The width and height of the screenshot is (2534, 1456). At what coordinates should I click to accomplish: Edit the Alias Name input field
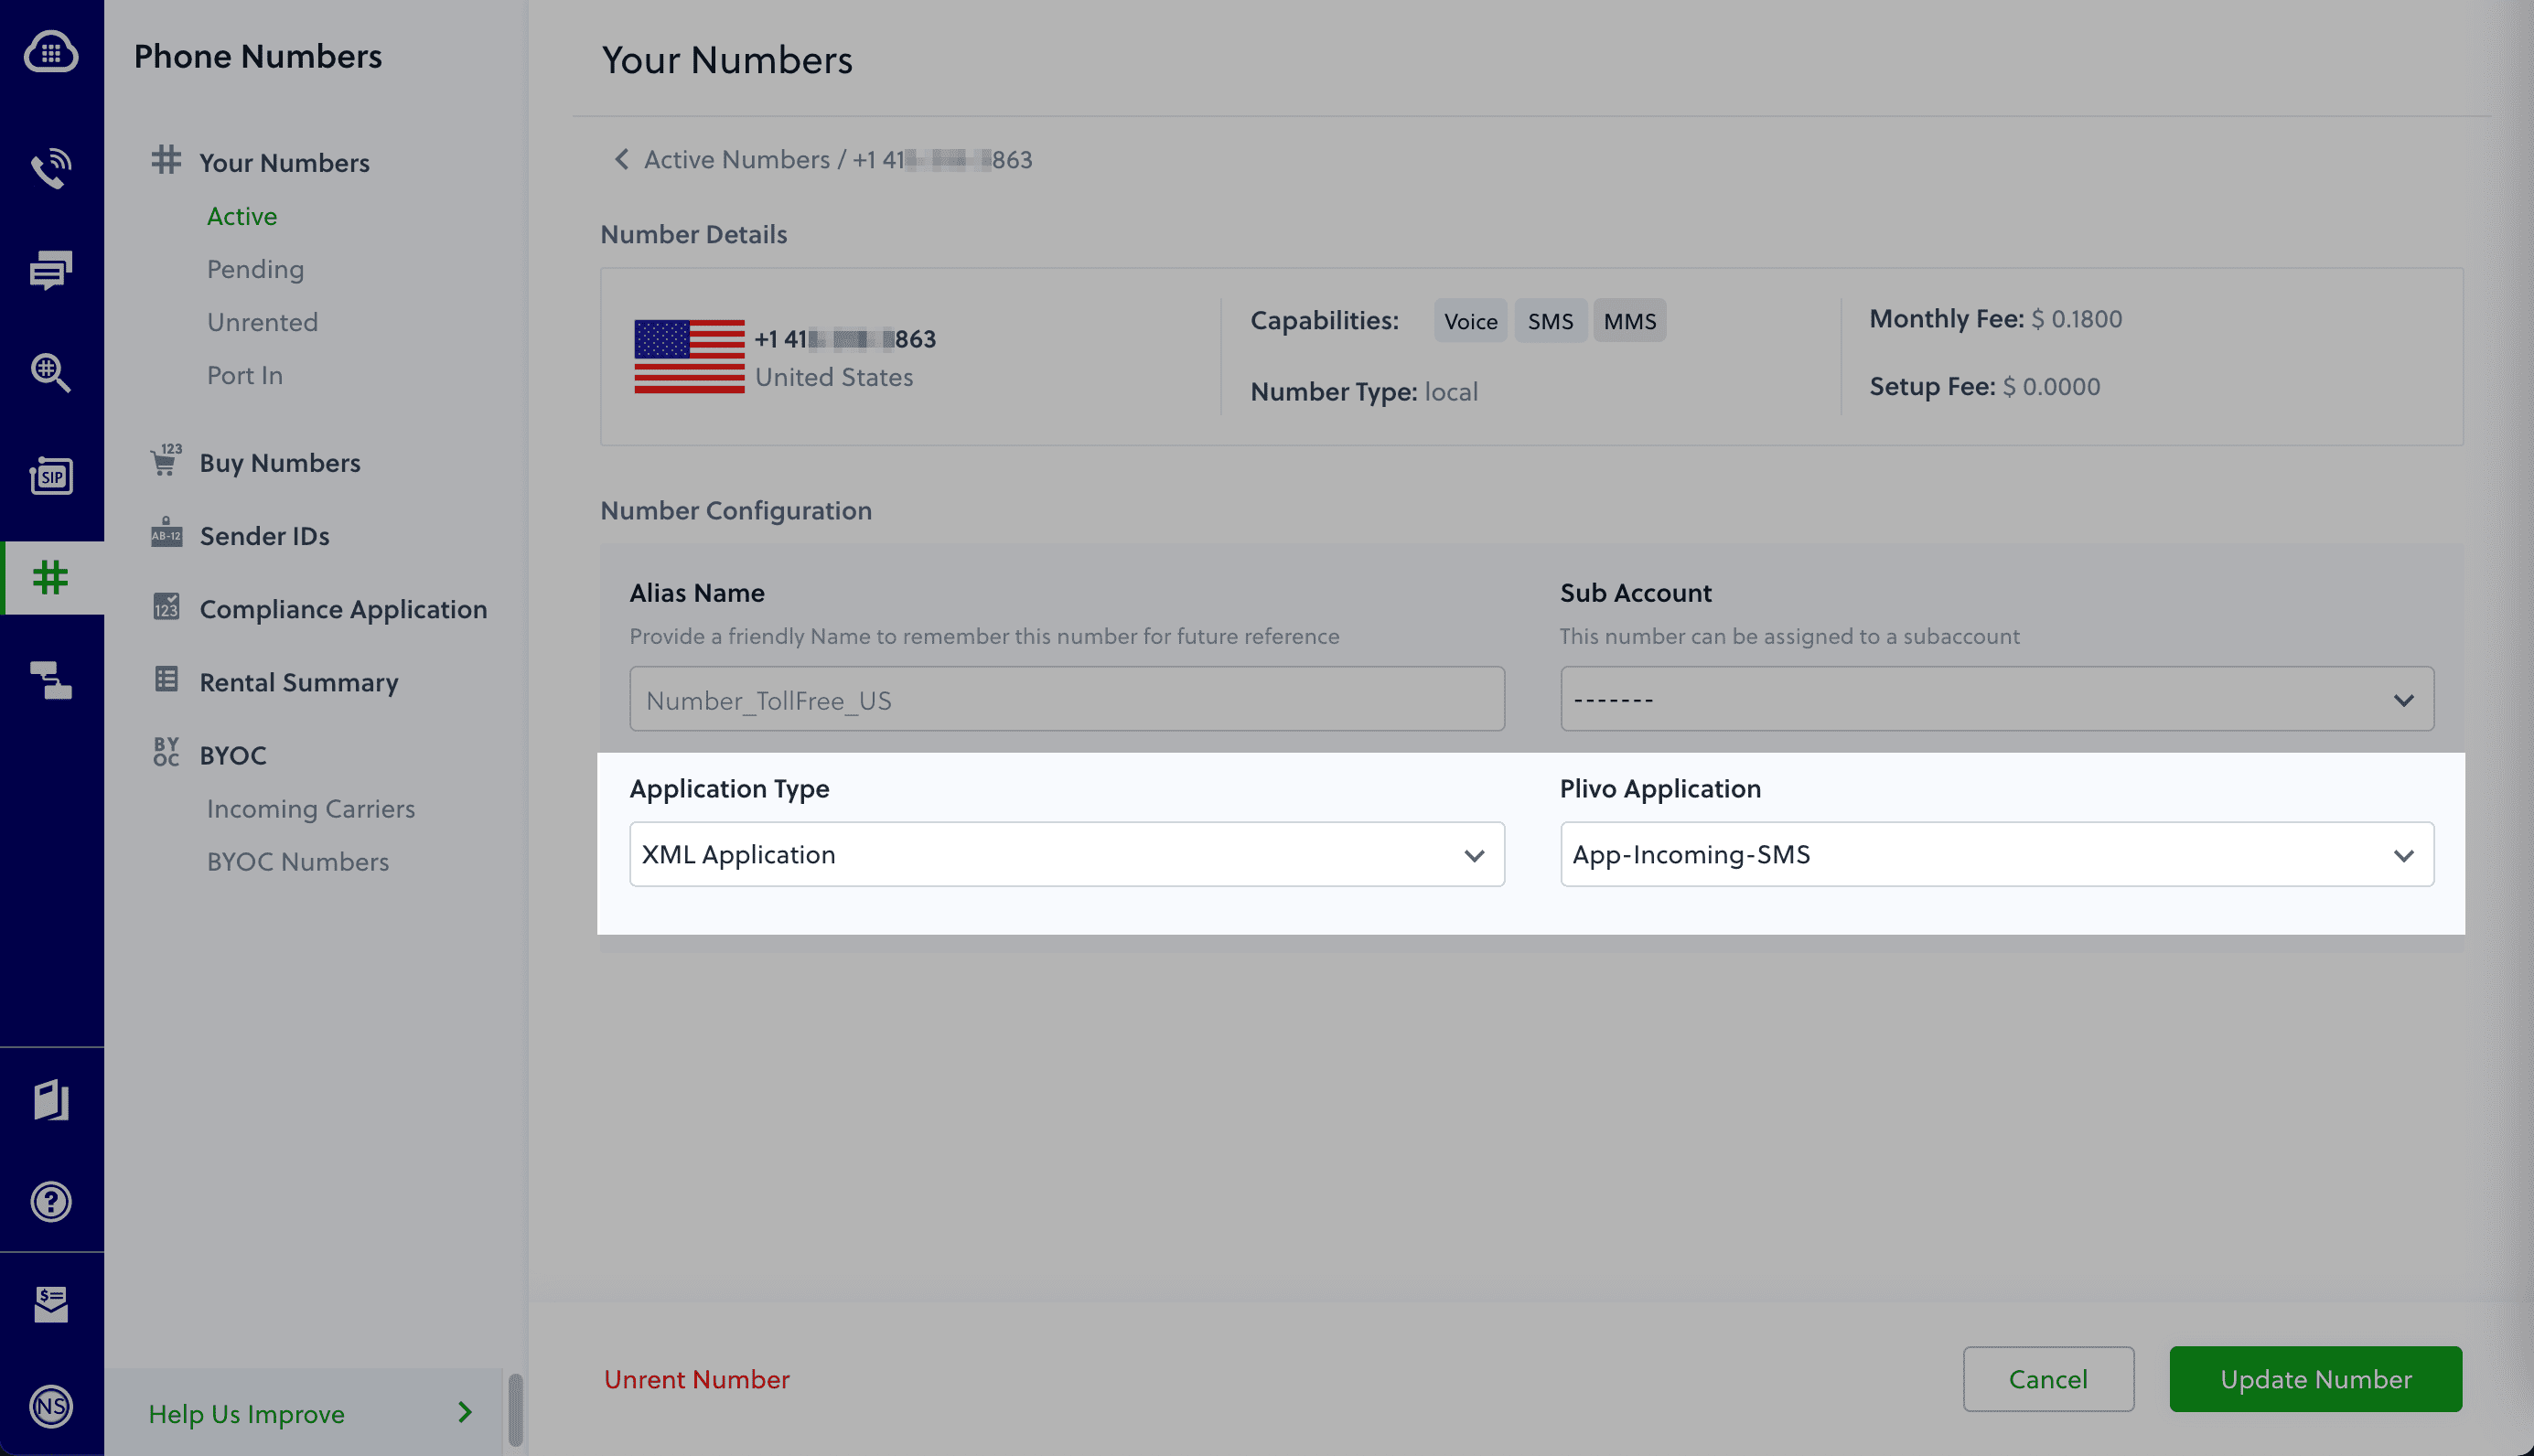1066,699
